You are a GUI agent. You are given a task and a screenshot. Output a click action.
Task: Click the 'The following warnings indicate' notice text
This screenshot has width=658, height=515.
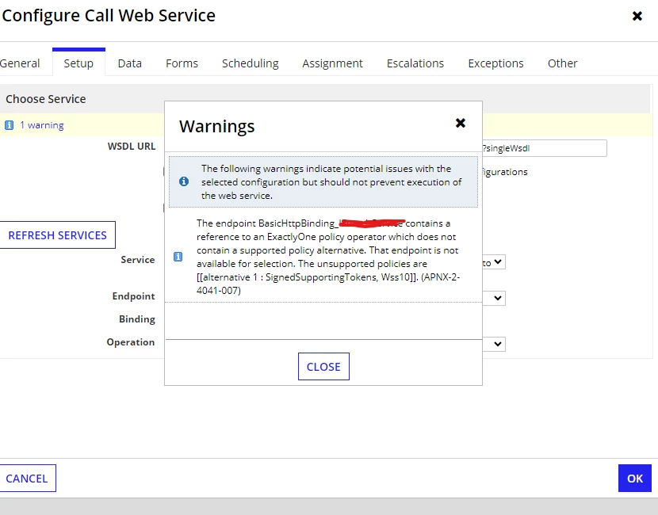pyautogui.click(x=331, y=182)
